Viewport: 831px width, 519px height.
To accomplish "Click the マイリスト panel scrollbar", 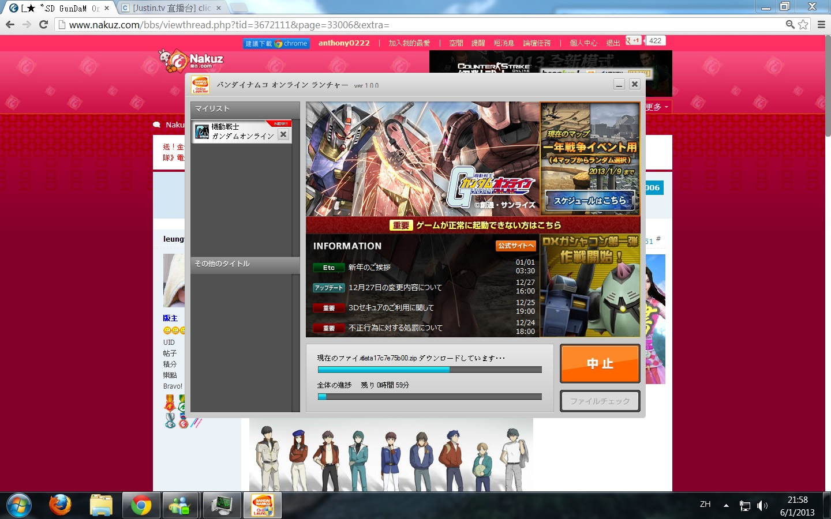I will coord(296,187).
